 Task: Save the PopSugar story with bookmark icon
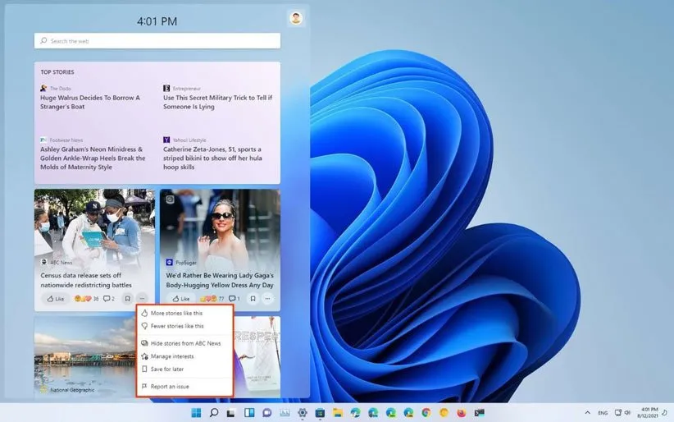[x=253, y=299]
